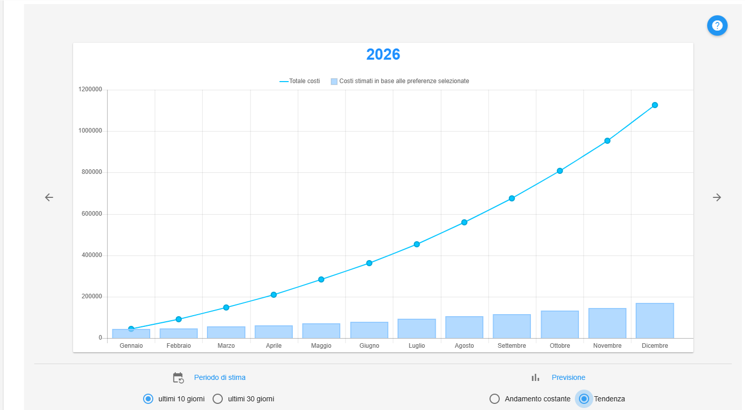Click the Maggio data point on line

[x=321, y=279]
